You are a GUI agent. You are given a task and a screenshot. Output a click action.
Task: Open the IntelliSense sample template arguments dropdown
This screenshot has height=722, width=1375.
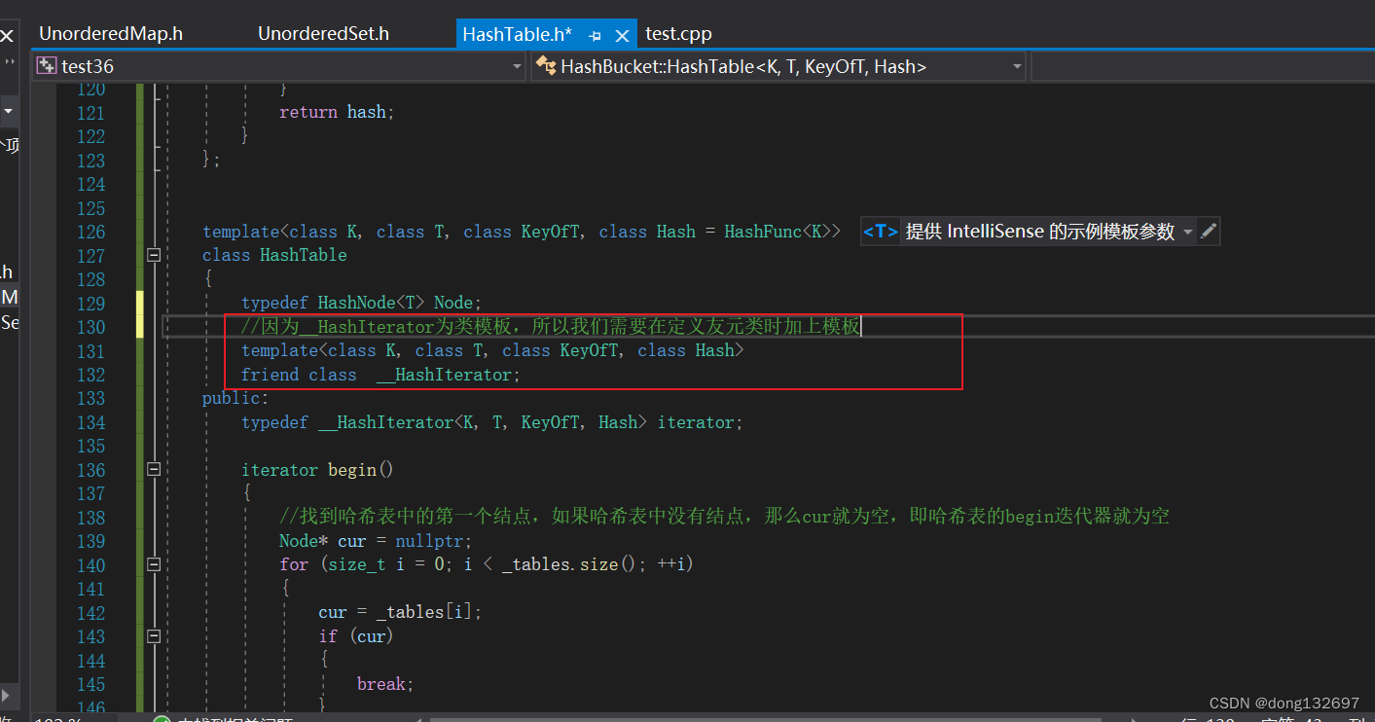pos(1188,232)
